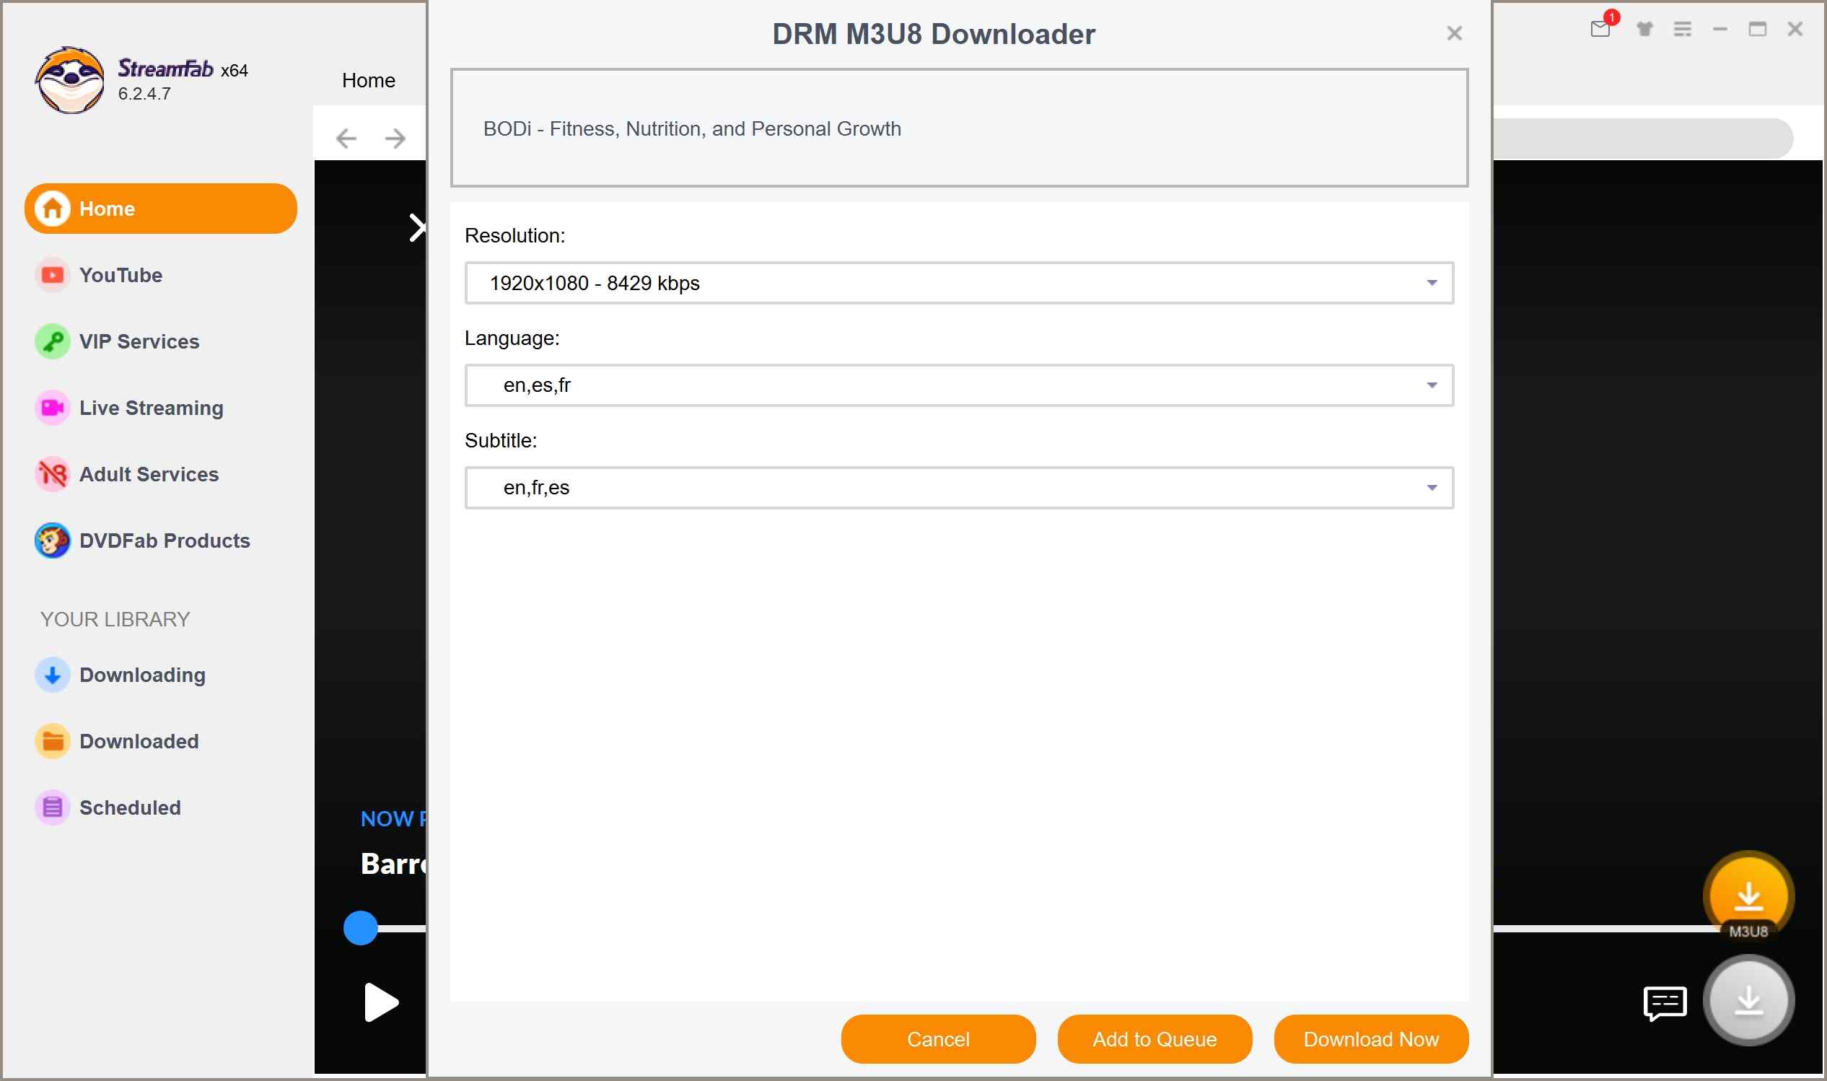Close the StreamFab main window
1827x1081 pixels.
pyautogui.click(x=1795, y=29)
